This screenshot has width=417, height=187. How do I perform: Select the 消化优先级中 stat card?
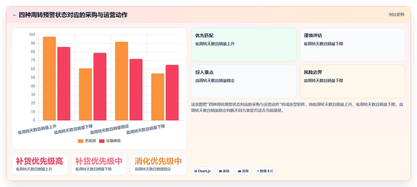point(159,164)
